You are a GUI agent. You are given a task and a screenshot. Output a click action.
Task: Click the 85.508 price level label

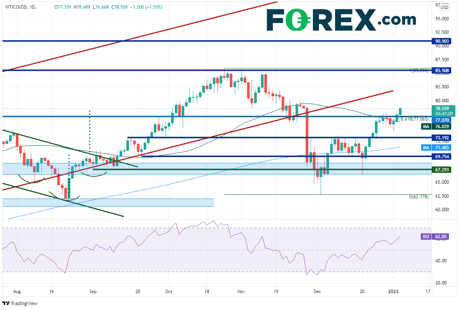[442, 70]
